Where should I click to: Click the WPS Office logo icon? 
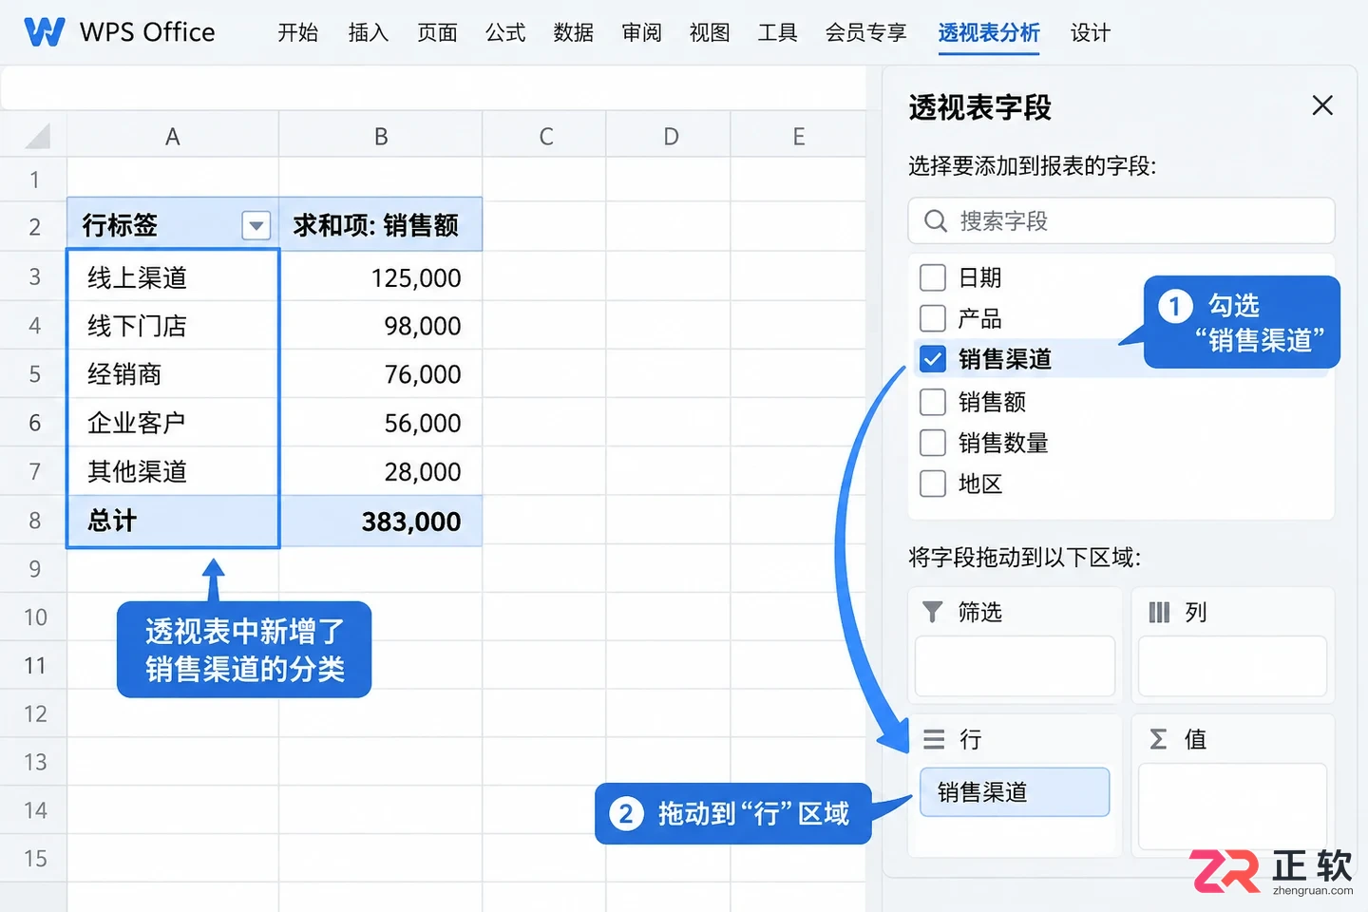click(45, 32)
